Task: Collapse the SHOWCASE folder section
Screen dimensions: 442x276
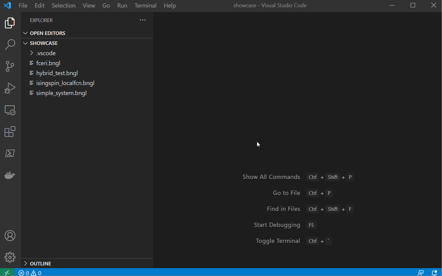Action: [87, 43]
